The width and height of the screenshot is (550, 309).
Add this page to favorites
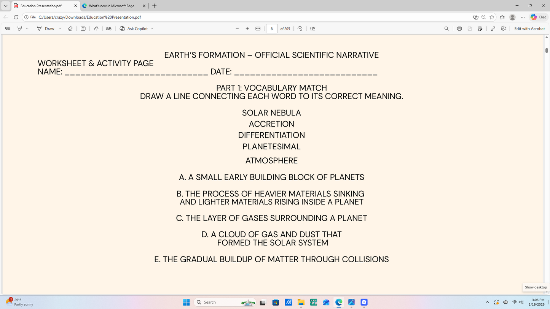[x=492, y=17]
